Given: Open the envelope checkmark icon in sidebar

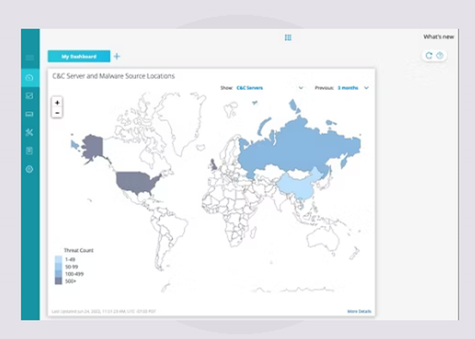Looking at the screenshot, I should (x=29, y=96).
